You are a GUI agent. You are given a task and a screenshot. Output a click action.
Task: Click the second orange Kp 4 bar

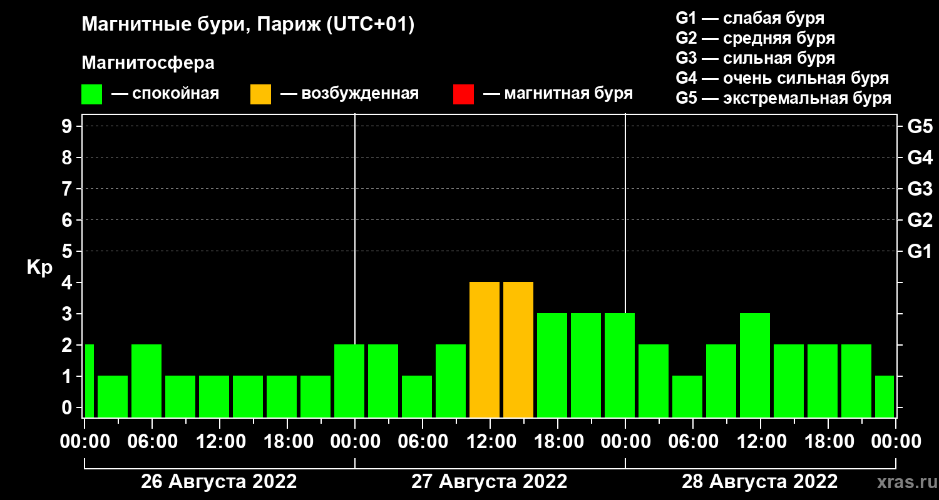pyautogui.click(x=518, y=349)
